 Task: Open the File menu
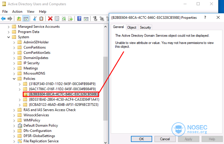pyautogui.click(x=5, y=11)
